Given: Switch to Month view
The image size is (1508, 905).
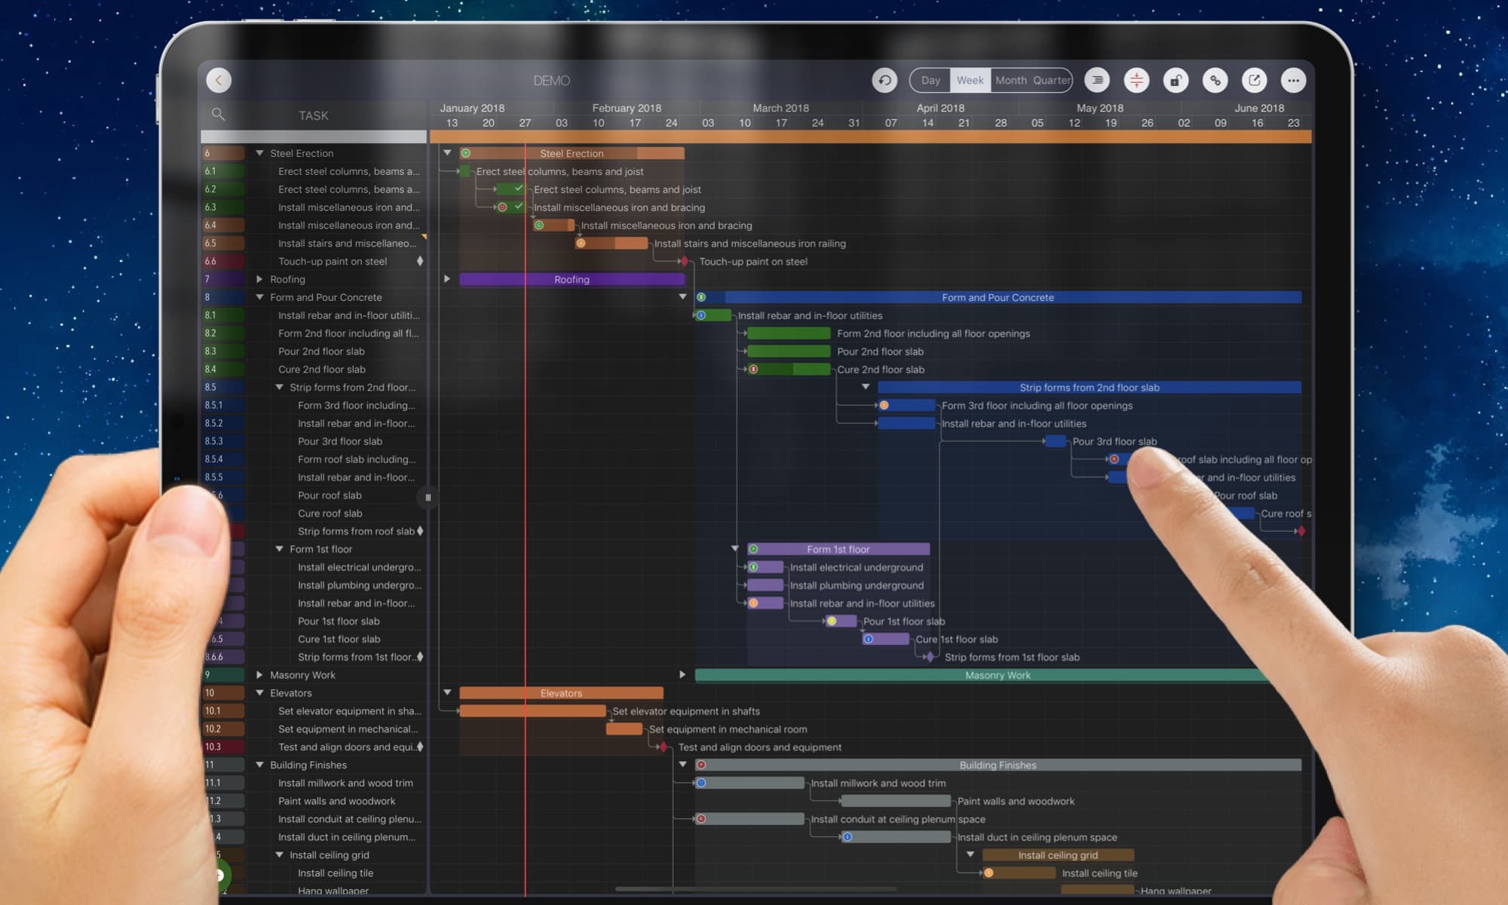Looking at the screenshot, I should coord(1010,78).
